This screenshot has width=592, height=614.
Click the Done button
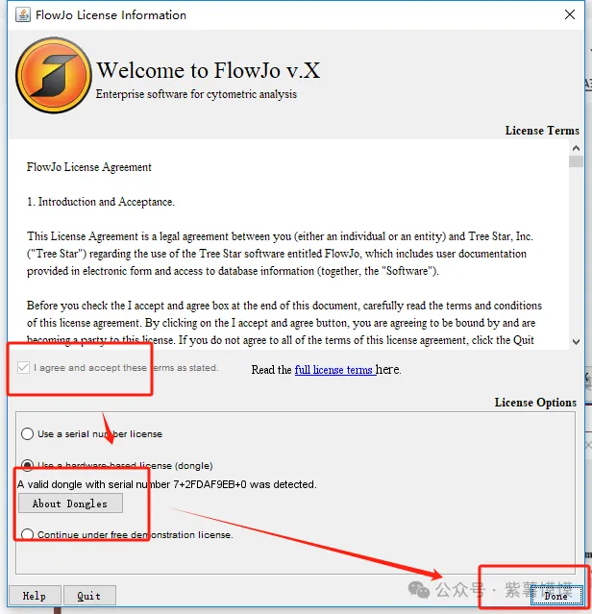point(556,596)
